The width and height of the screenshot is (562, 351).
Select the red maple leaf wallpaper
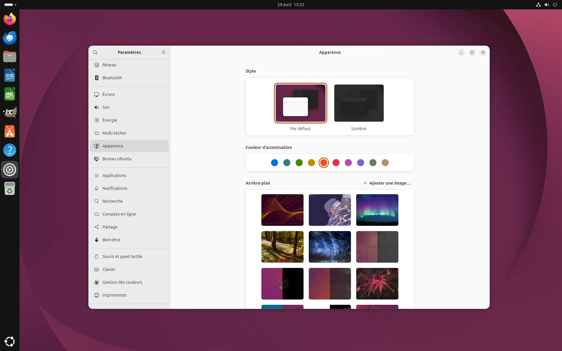(x=377, y=284)
